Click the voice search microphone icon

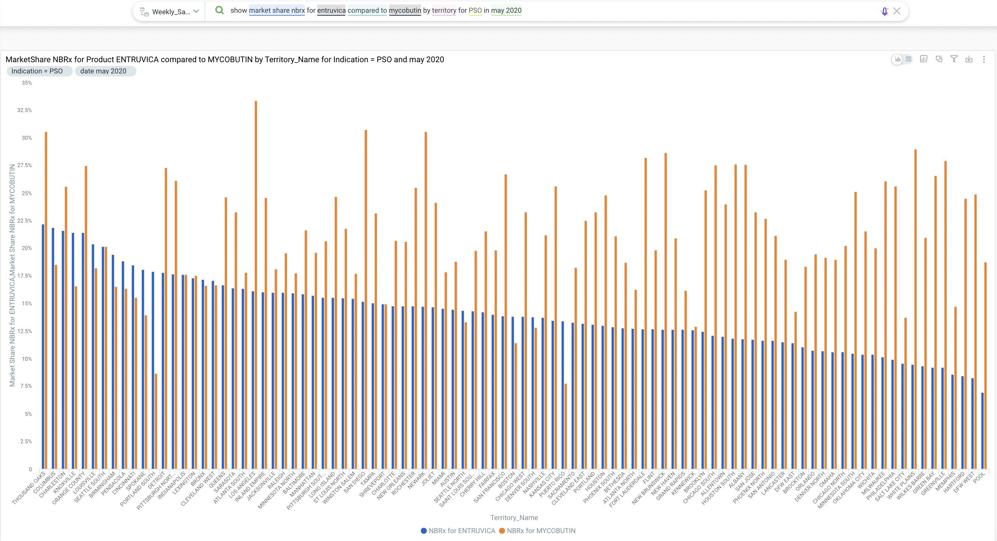click(885, 11)
